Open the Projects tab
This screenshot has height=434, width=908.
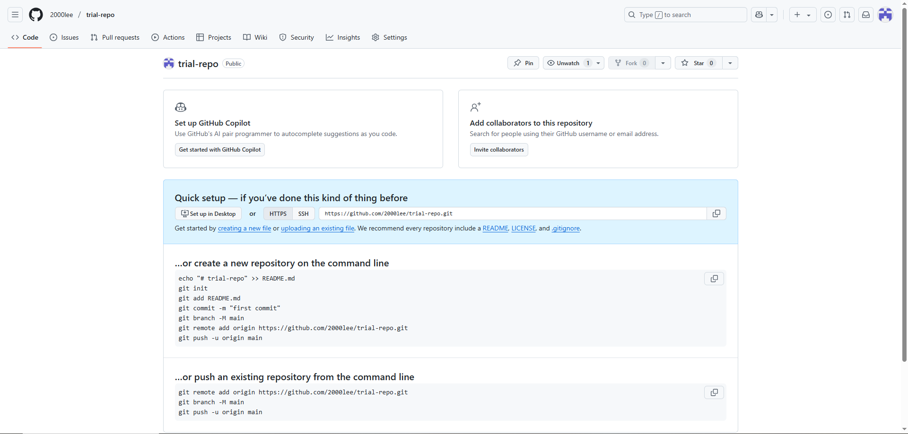[214, 37]
